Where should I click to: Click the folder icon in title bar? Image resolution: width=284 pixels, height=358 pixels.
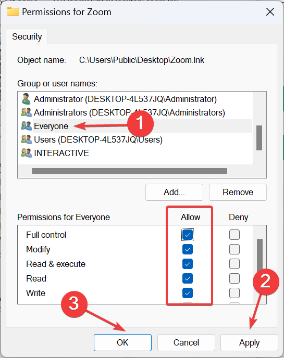tap(13, 11)
